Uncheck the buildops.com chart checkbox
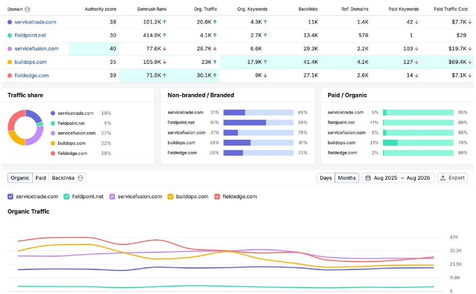 tap(171, 197)
